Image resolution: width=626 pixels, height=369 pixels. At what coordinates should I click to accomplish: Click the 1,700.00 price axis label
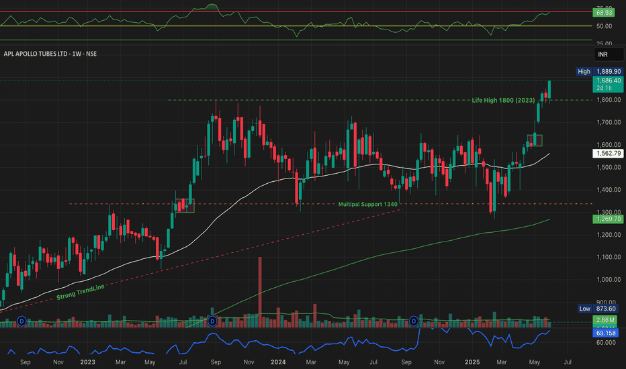(x=609, y=122)
